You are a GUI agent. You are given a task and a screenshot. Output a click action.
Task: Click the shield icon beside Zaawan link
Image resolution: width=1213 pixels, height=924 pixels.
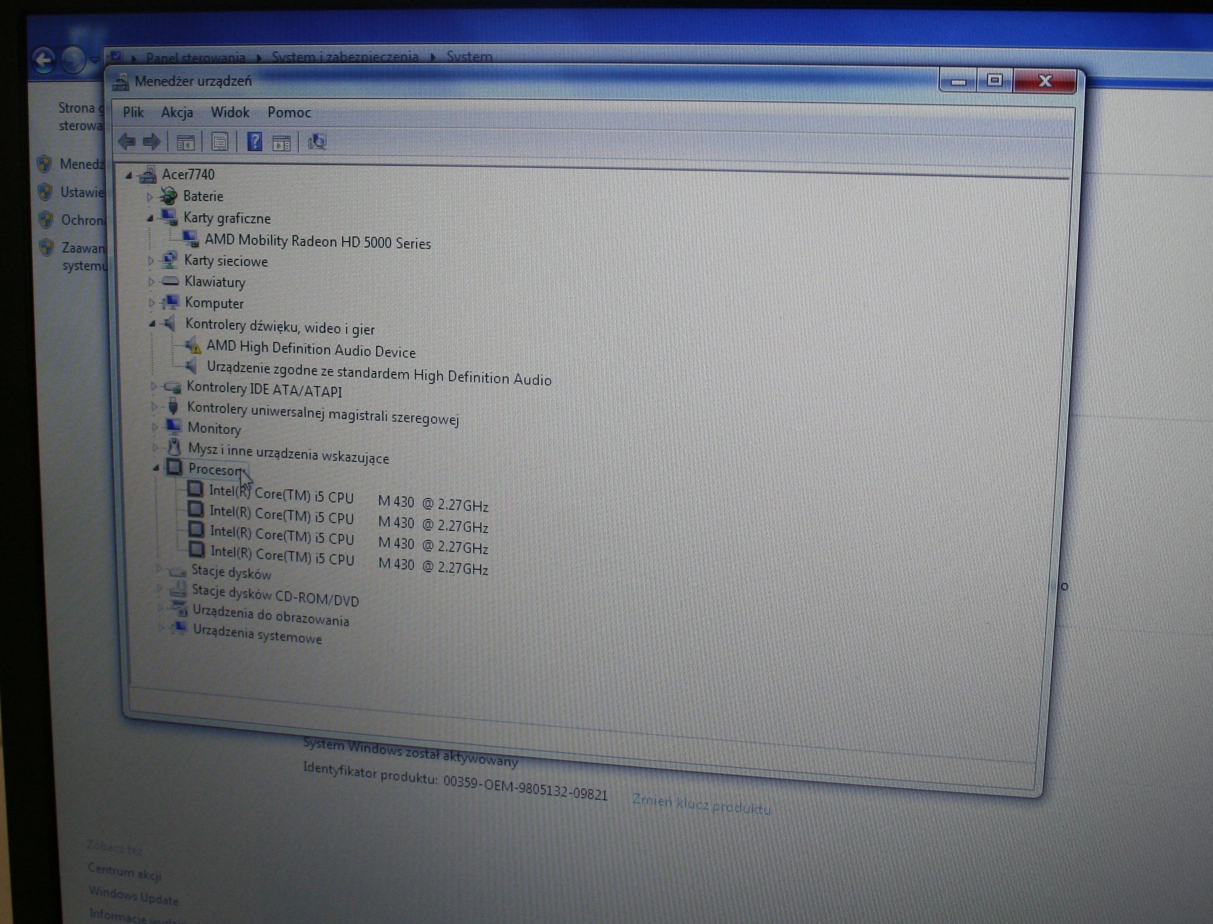[47, 247]
